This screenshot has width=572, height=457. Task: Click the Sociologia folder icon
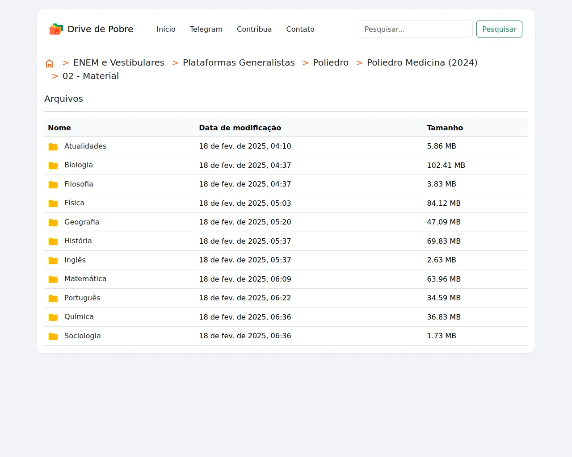pos(53,337)
